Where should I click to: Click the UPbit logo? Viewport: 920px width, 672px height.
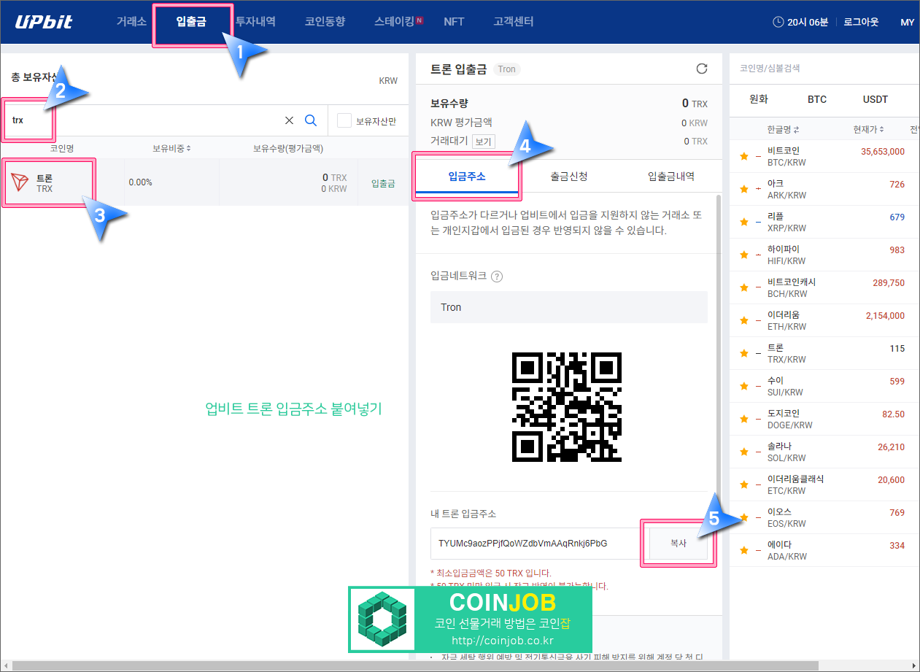[44, 22]
